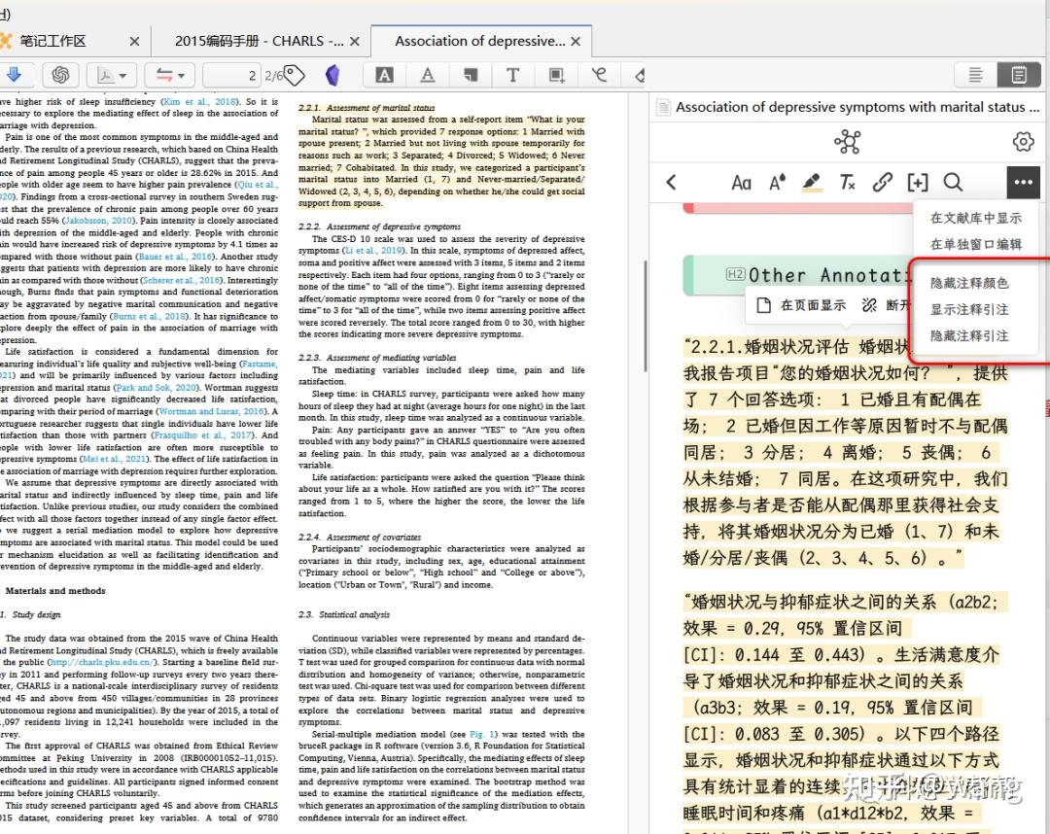Expand the export dropdown arrow near PDF icon
The width and height of the screenshot is (1050, 834).
(124, 75)
